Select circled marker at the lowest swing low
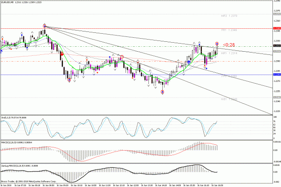 click(162, 92)
